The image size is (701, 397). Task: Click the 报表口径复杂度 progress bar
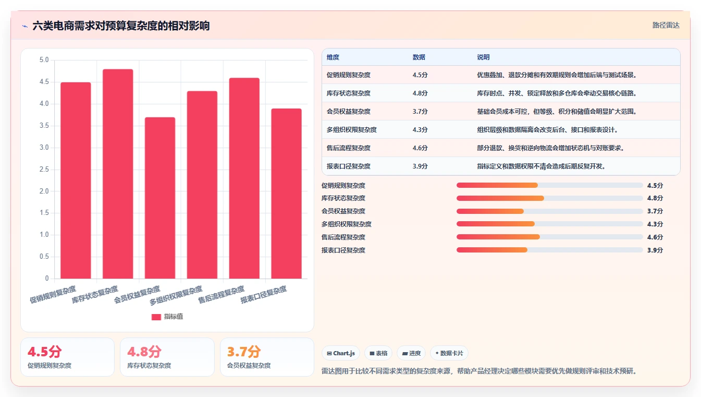point(549,250)
